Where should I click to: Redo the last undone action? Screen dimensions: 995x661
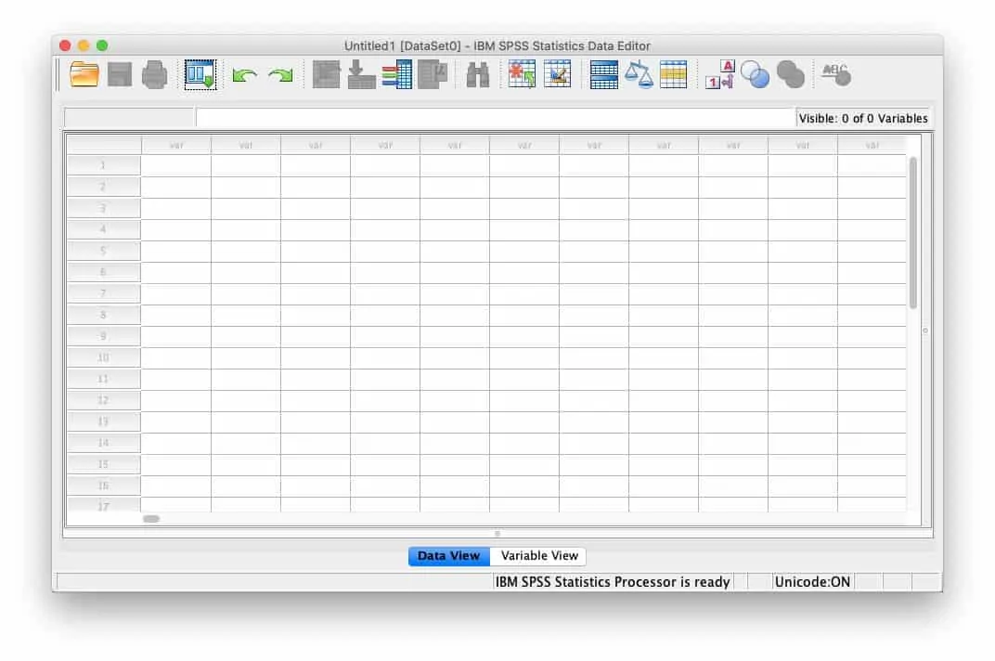pos(280,75)
